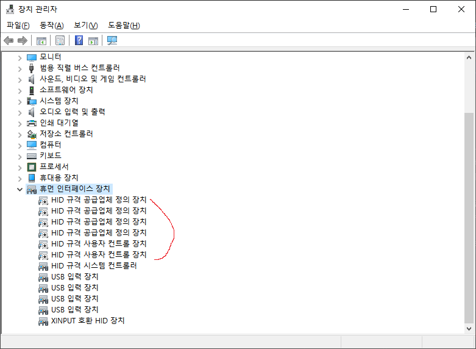
Task: Open Properties from the toolbar icon
Action: click(60, 40)
